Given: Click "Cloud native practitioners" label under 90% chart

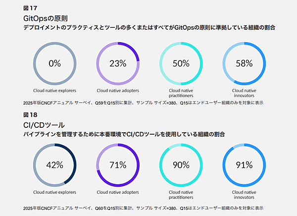Looking at the screenshot, I should click(181, 194).
